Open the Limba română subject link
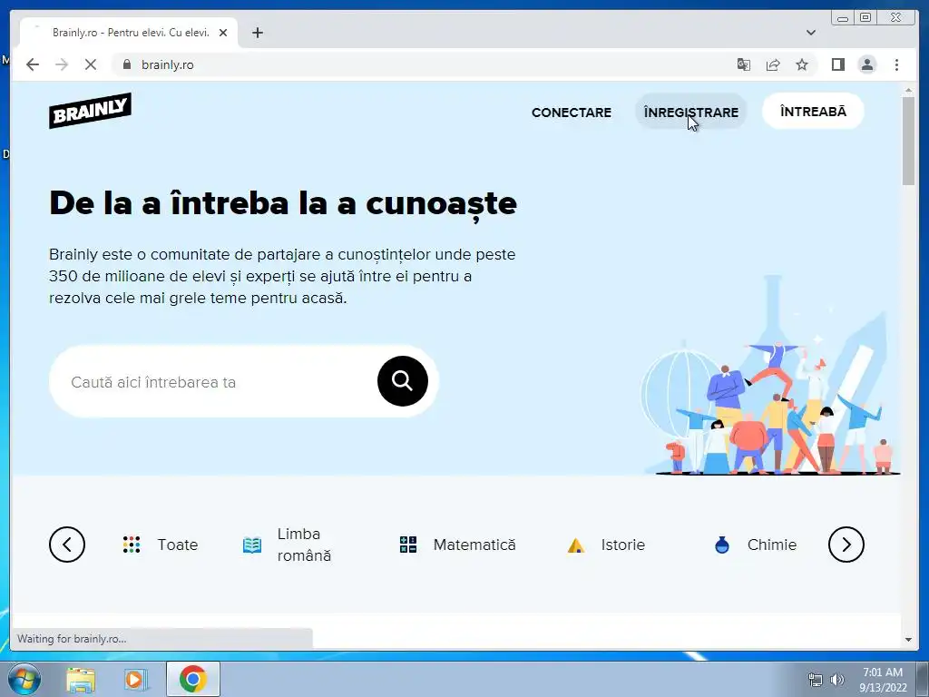 (304, 545)
